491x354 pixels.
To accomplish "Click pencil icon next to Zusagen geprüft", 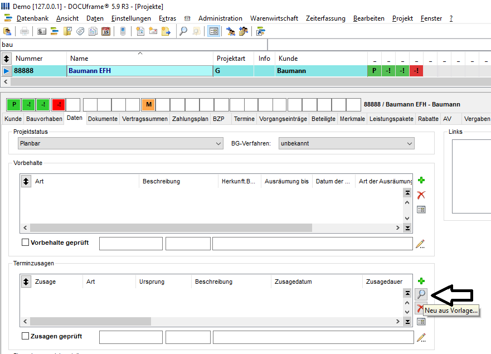I will [421, 337].
